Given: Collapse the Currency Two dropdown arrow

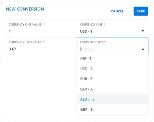Looking at the screenshot, I should click(143, 49).
